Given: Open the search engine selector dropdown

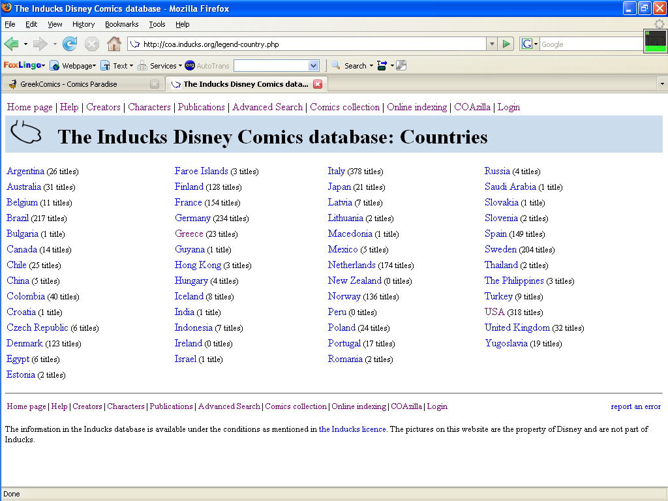Looking at the screenshot, I should (536, 44).
